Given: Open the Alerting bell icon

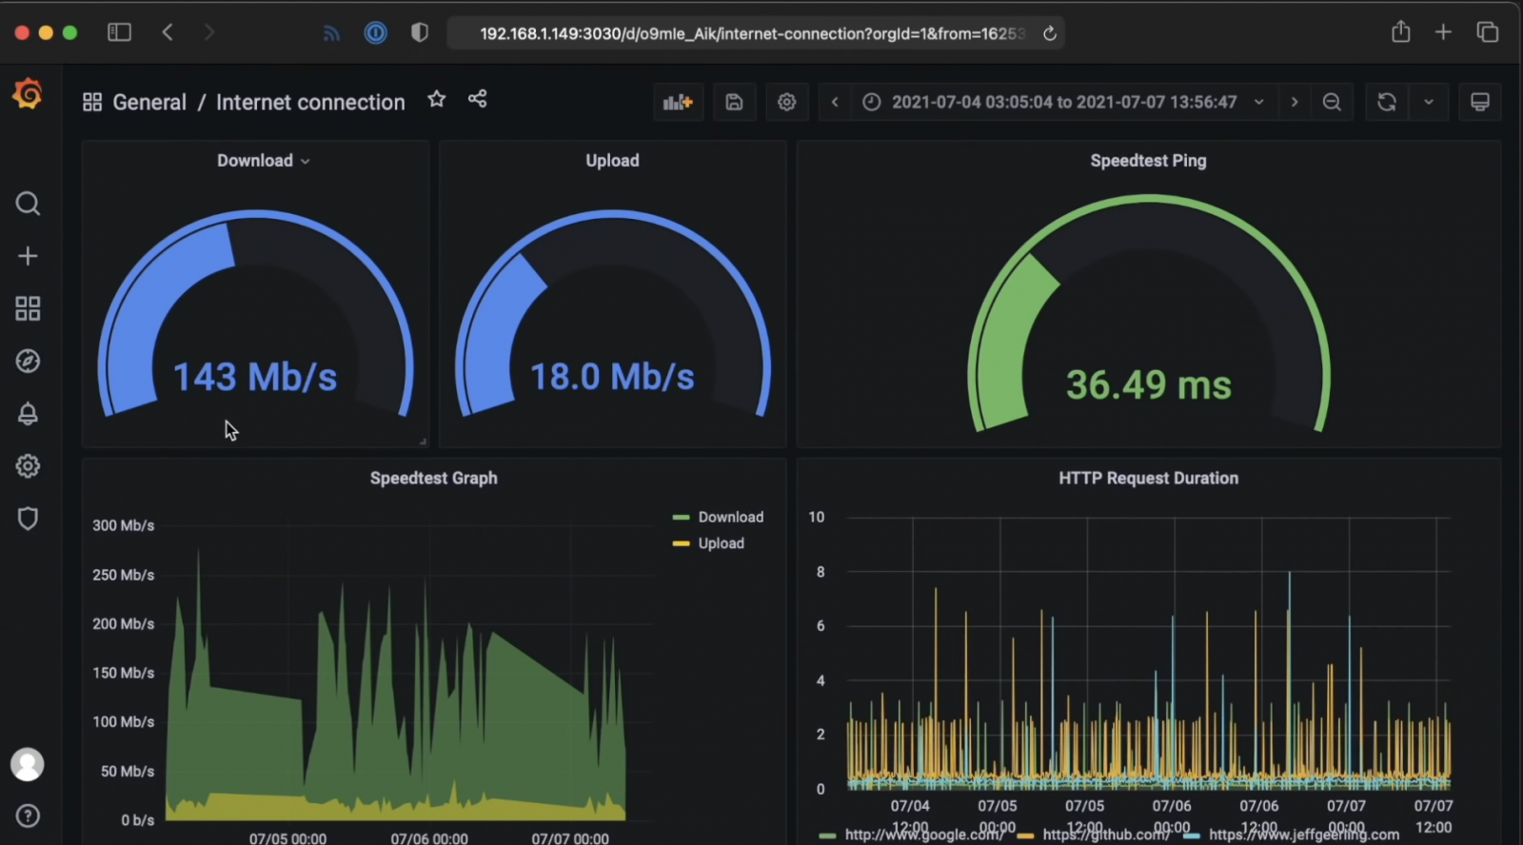Looking at the screenshot, I should pyautogui.click(x=28, y=414).
